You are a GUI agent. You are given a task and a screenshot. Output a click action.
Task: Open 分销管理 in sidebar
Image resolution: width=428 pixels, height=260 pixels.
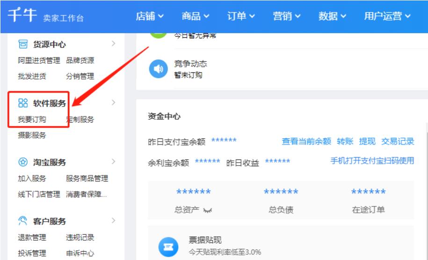pyautogui.click(x=80, y=76)
